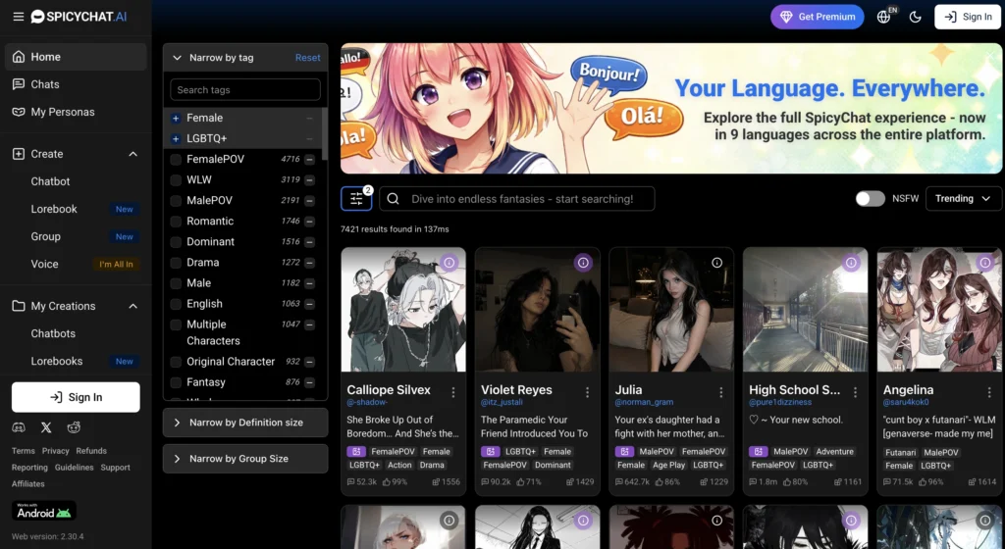
Task: Expand Narrow by Definition size
Action: [245, 423]
